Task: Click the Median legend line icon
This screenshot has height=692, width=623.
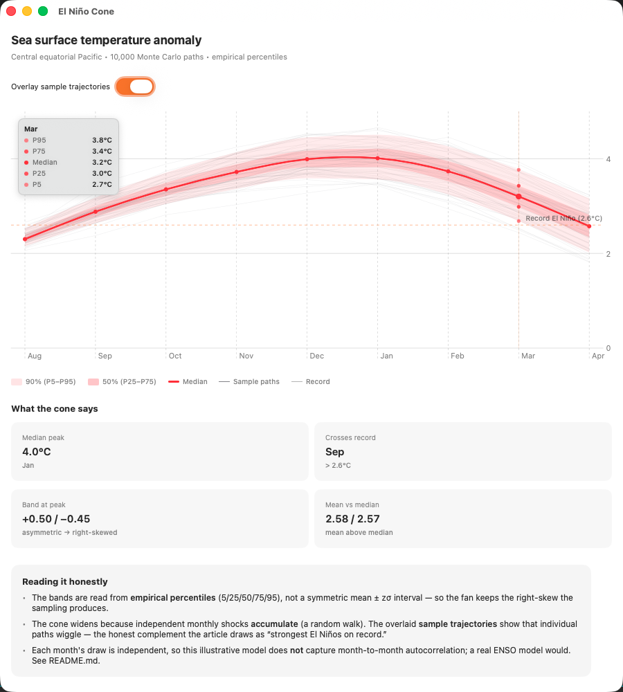Action: tap(174, 382)
